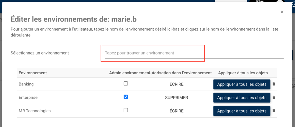Remove MR Technologies using its trash icon
This screenshot has width=295, height=127.
tap(274, 111)
